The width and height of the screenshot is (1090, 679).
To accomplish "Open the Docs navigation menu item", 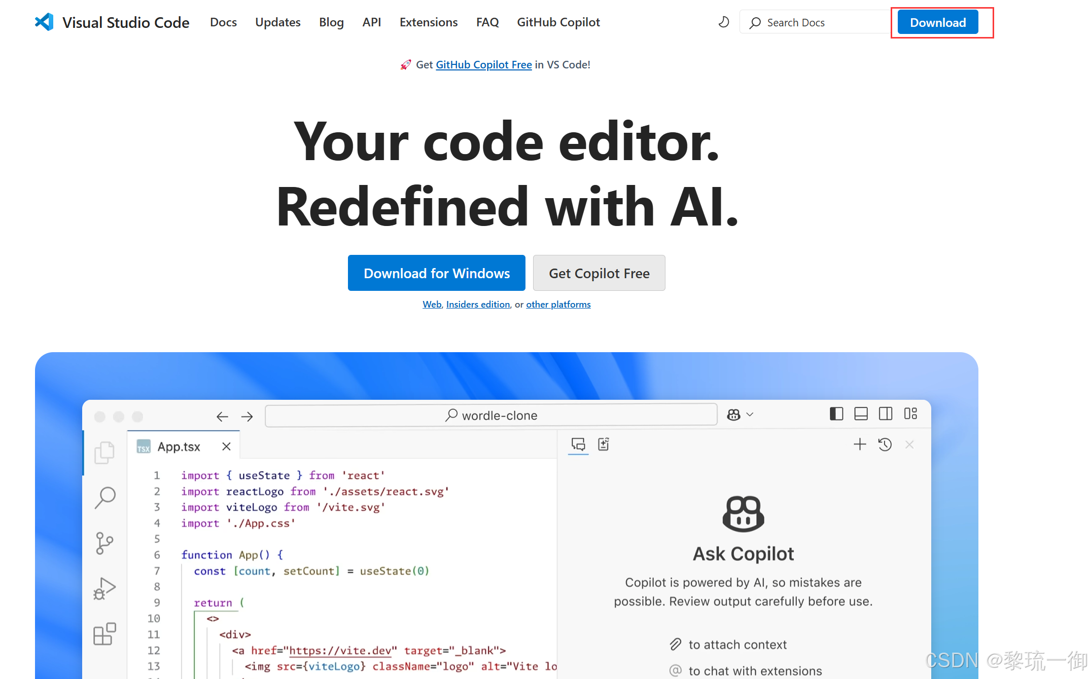I will (x=223, y=22).
